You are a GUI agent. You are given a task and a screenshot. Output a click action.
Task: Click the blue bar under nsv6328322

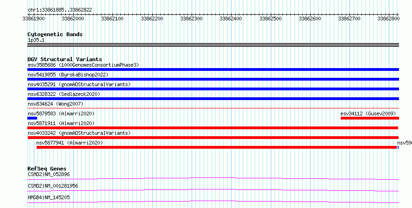click(213, 99)
